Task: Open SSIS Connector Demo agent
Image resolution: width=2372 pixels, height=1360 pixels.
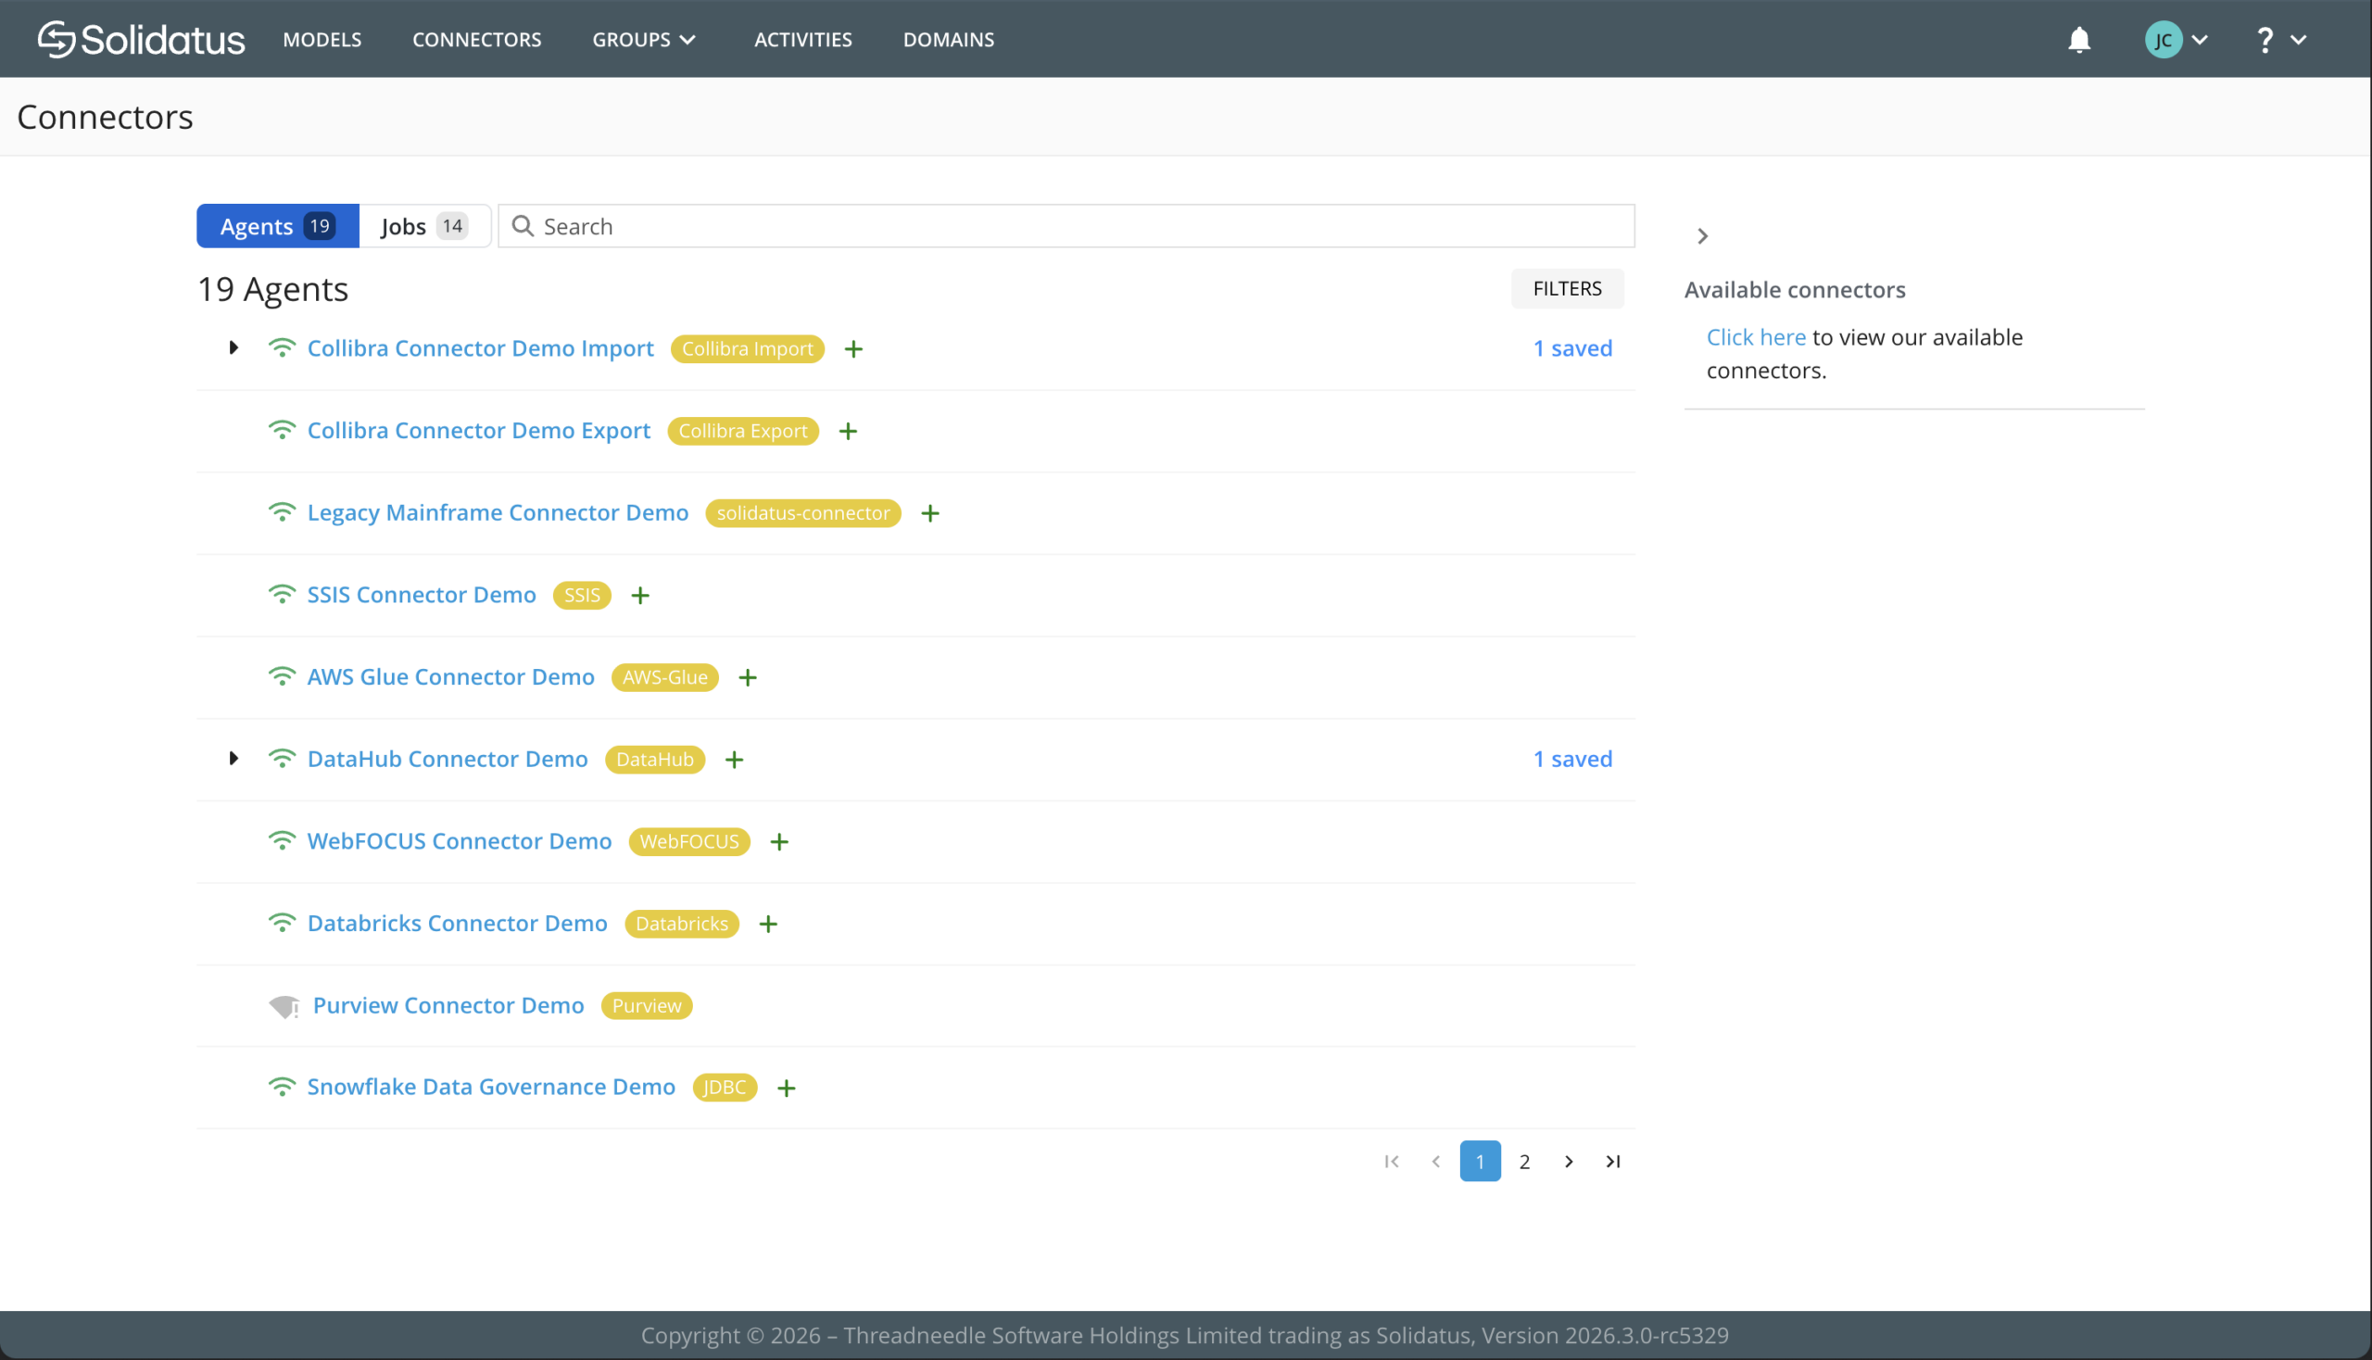Action: click(x=422, y=595)
